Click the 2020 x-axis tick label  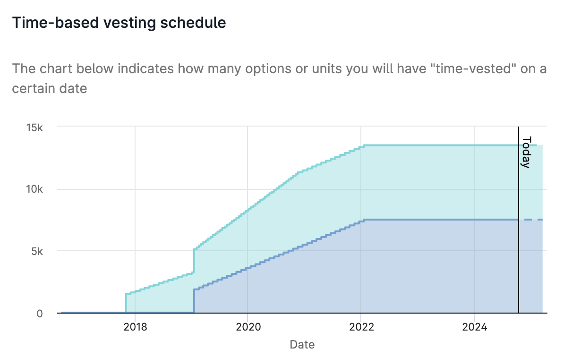[x=247, y=326]
